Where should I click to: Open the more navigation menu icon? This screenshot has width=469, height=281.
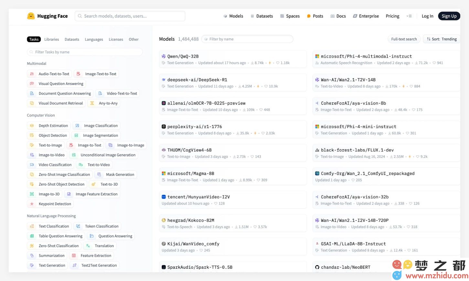409,16
